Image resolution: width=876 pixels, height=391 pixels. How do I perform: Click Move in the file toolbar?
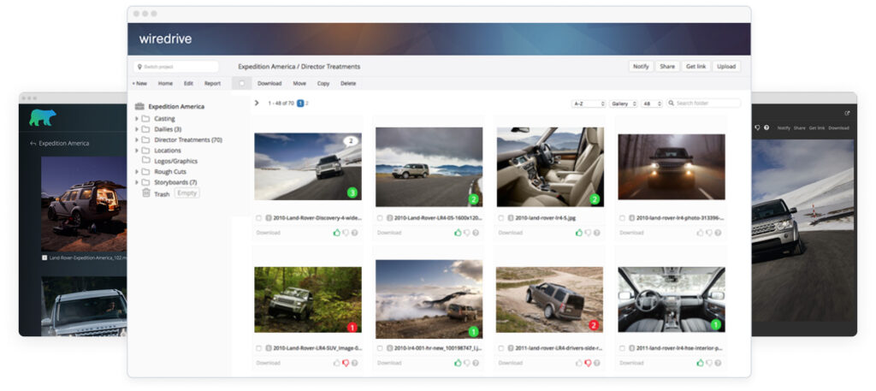coord(299,83)
